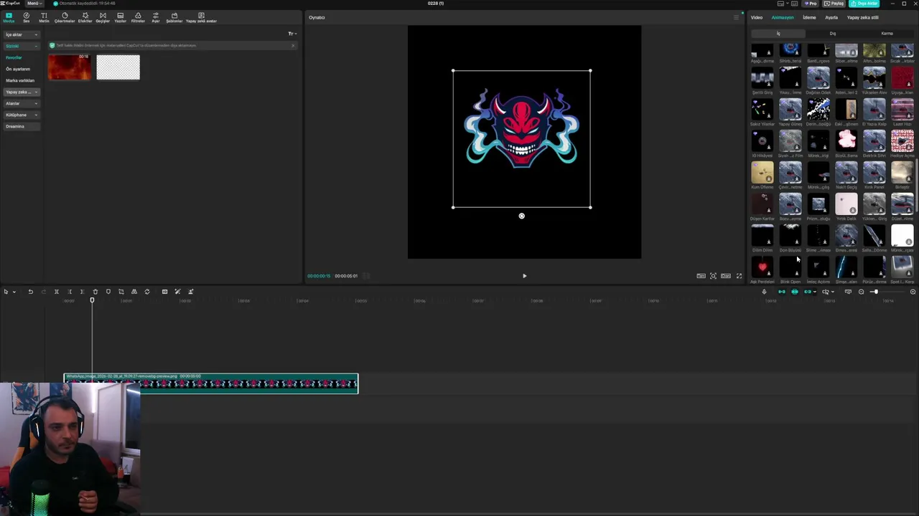Toggle the auto snapping button in timeline
The image size is (919, 516).
[795, 292]
